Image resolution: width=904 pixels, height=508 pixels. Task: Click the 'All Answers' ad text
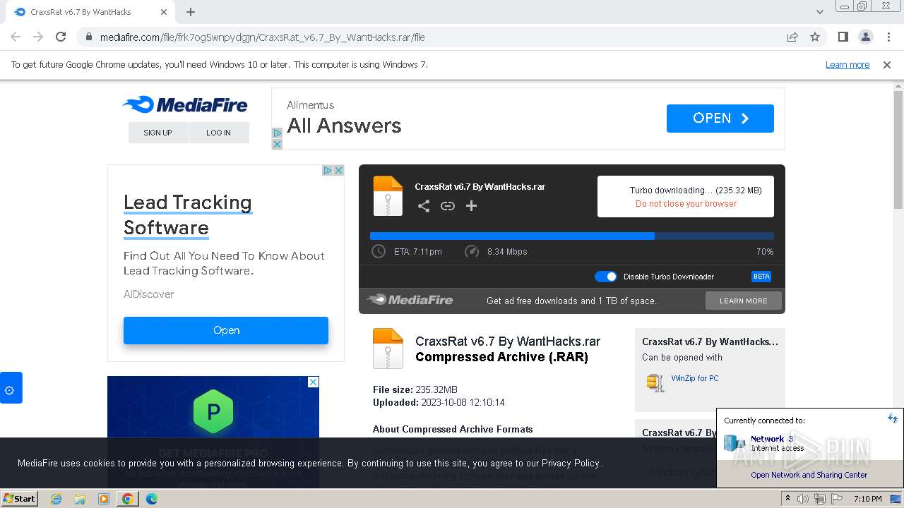(344, 126)
